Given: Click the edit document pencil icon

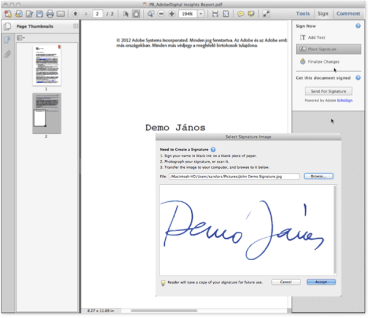Looking at the screenshot, I should [x=29, y=14].
